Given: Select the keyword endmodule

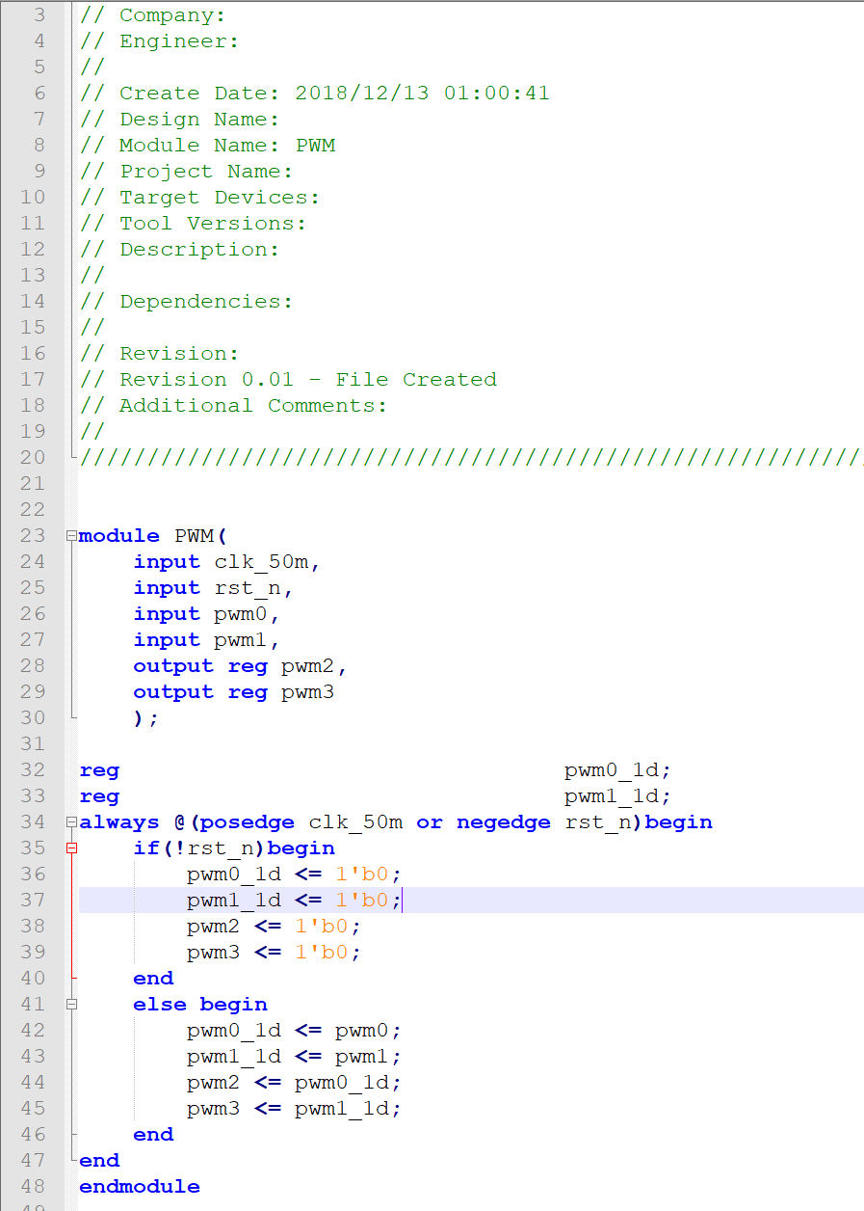Looking at the screenshot, I should (139, 1186).
